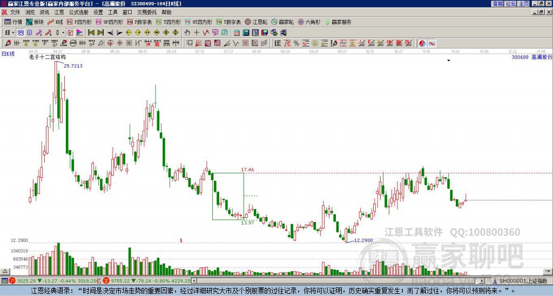Select the red pencil drawing tool
Image resolution: width=553 pixels, height=296 pixels.
click(x=8, y=43)
